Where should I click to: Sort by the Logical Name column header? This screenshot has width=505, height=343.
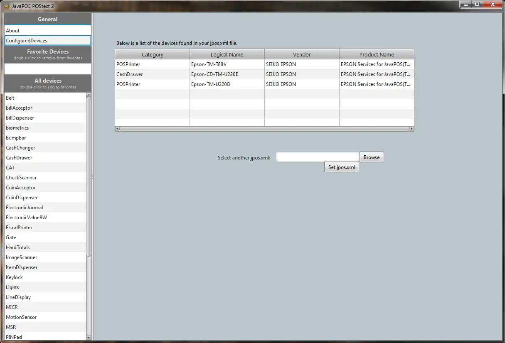[x=227, y=54]
